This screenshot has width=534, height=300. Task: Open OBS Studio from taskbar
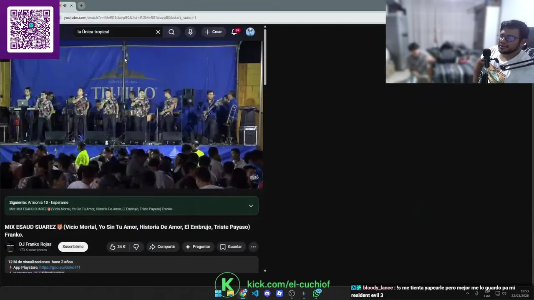pos(292,293)
